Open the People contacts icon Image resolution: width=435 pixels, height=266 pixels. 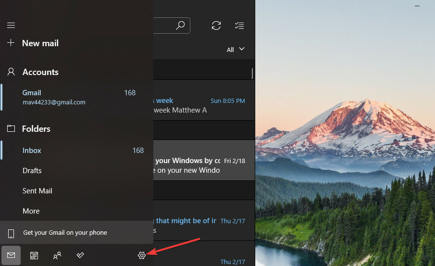pos(57,255)
